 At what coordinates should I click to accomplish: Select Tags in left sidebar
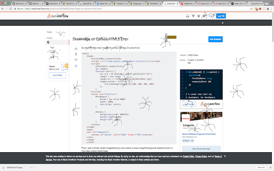[52, 47]
